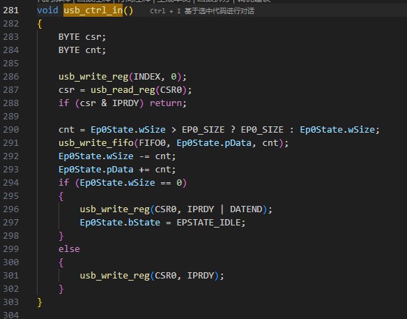Click the else keyword on line 299
This screenshot has width=407, height=319.
(69, 249)
